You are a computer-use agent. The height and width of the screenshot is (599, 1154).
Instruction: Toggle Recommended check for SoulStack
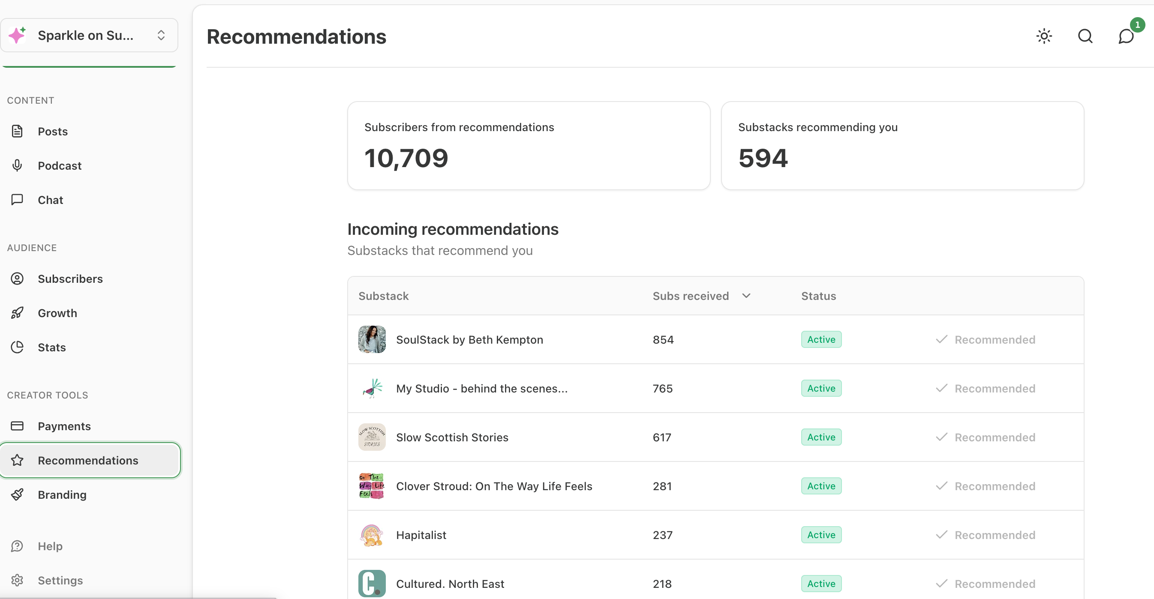click(986, 339)
